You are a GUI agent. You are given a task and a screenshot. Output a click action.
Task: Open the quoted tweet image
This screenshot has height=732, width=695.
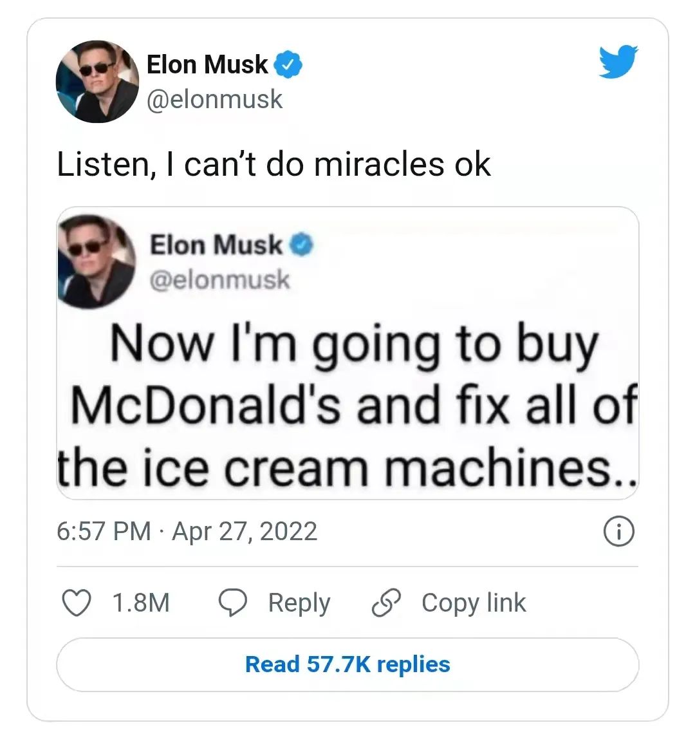pos(347,353)
